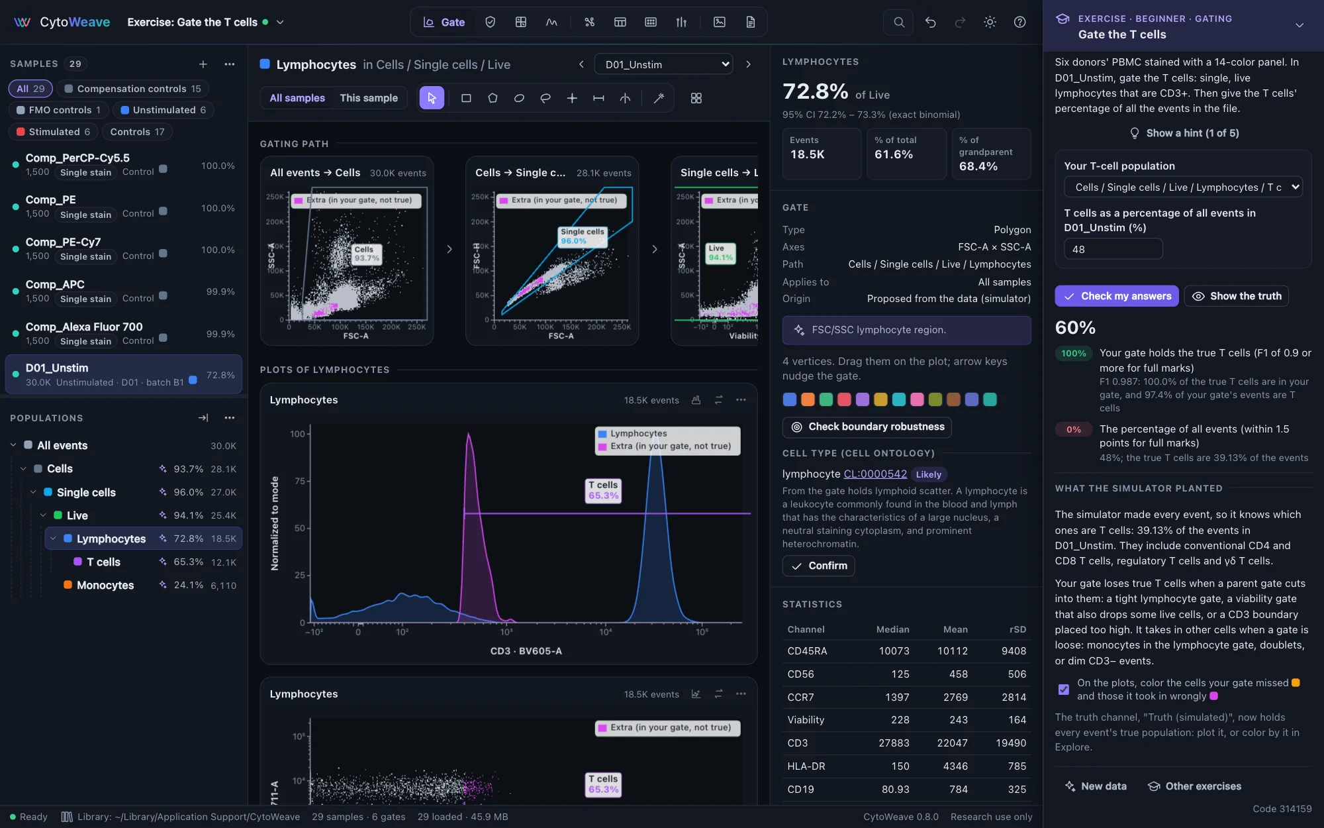1324x828 pixels.
Task: Undo the last action
Action: pyautogui.click(x=930, y=22)
